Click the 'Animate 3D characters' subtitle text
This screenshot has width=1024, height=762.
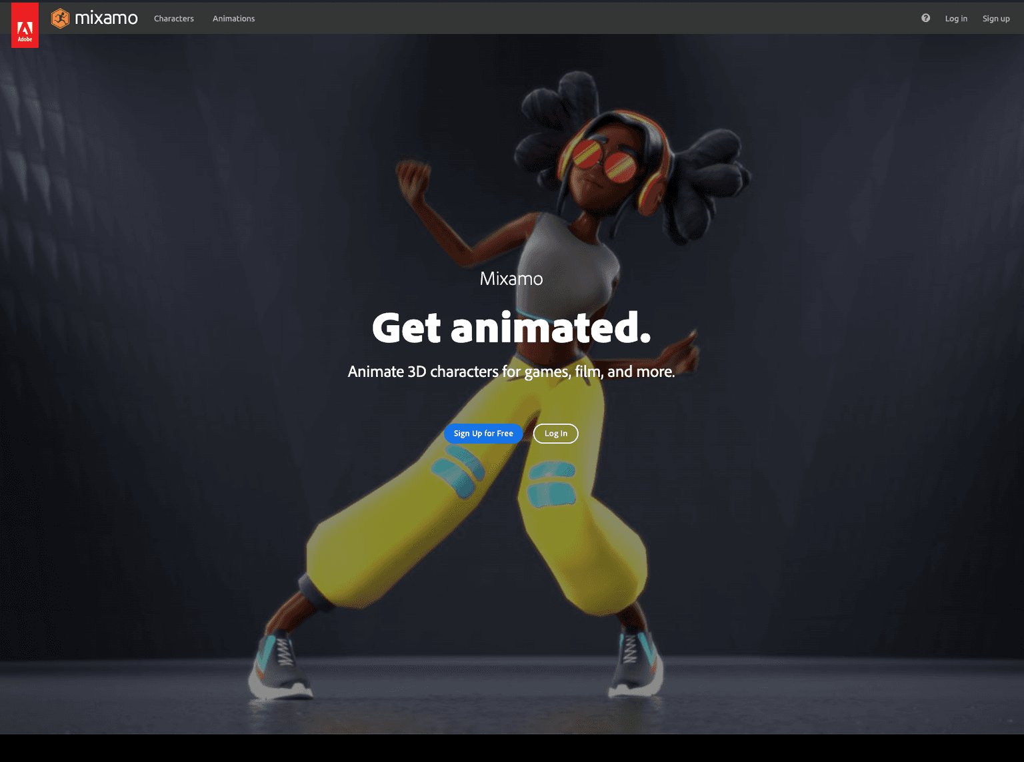[511, 372]
